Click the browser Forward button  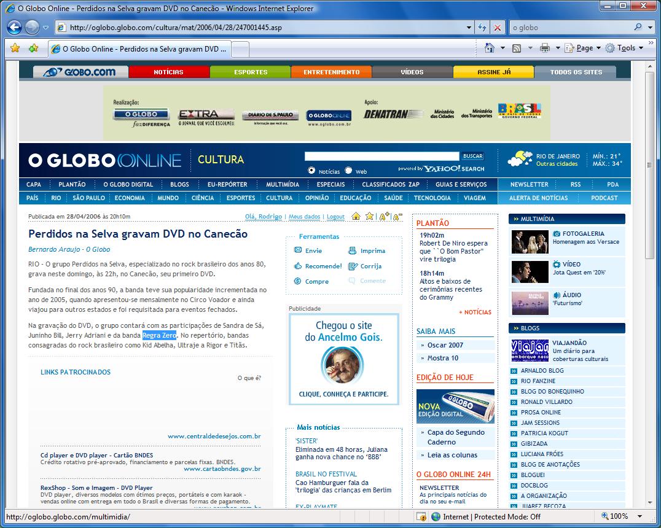tap(32, 28)
